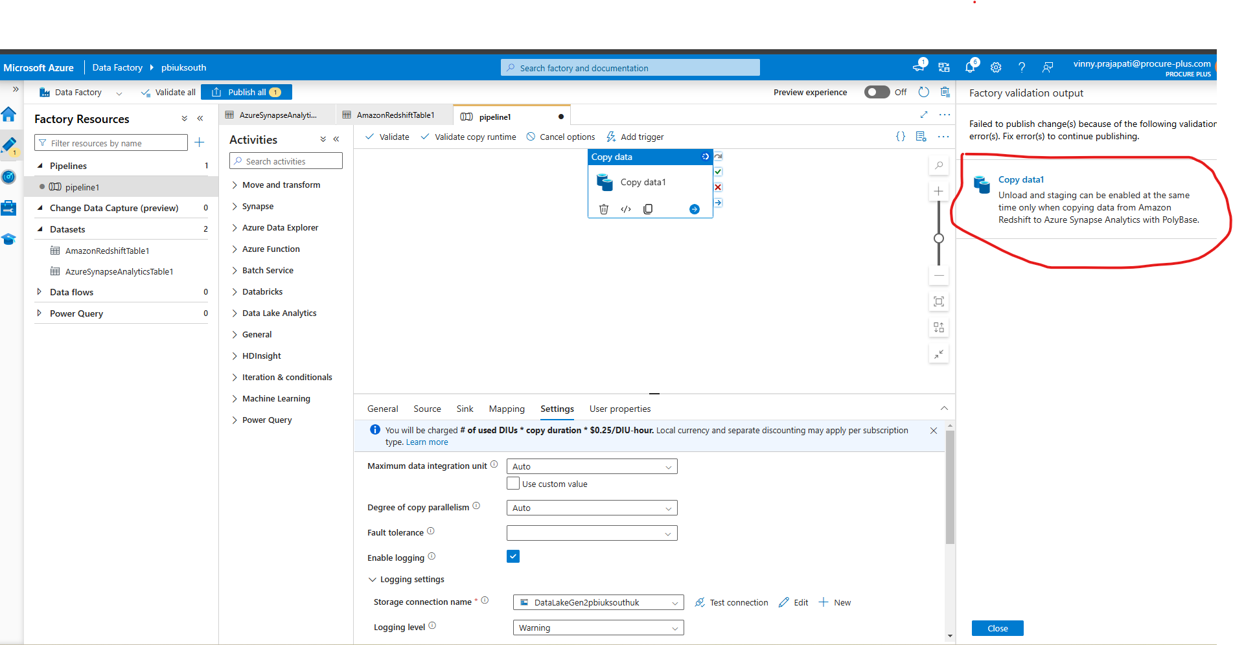Click the blue arrow add-output icon on Copy data1
This screenshot has width=1233, height=645.
695,209
